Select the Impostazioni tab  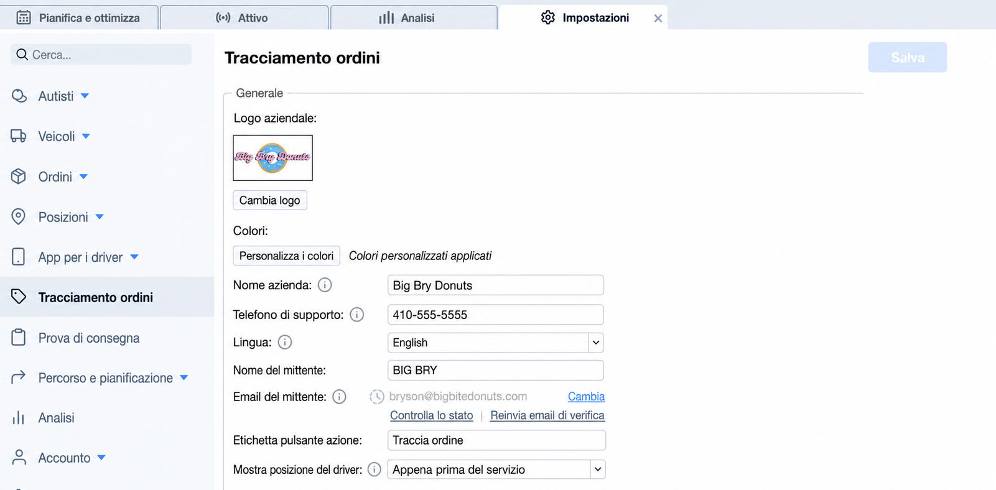point(585,17)
